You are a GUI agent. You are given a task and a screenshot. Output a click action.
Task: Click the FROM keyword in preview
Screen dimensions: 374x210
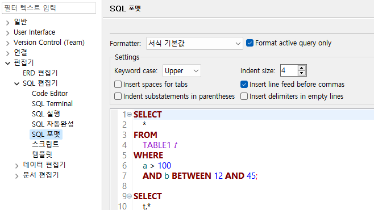146,135
